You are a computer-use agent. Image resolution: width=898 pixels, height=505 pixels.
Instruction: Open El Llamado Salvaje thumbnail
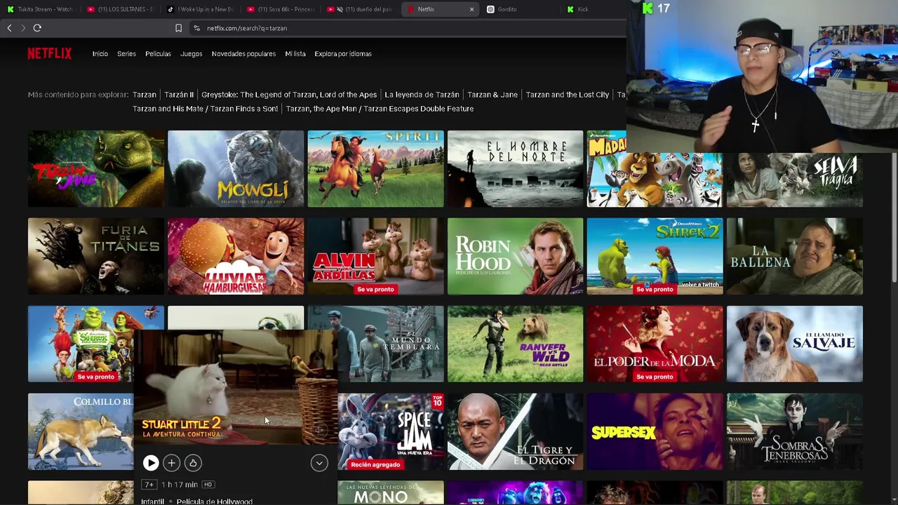coord(795,344)
